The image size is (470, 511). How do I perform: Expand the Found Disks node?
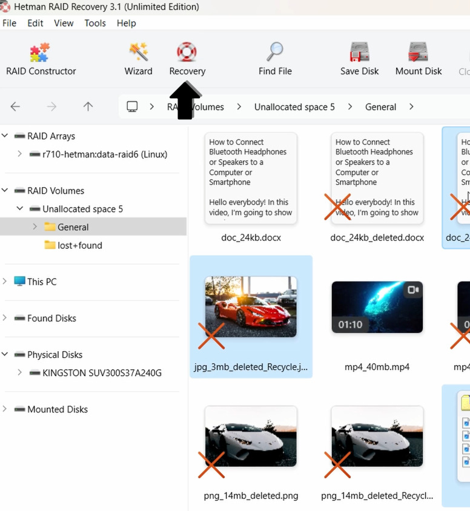[x=5, y=318]
